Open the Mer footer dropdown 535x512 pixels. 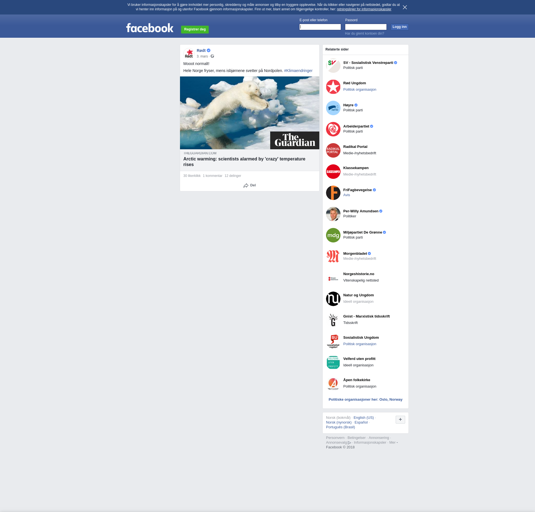[x=393, y=443]
